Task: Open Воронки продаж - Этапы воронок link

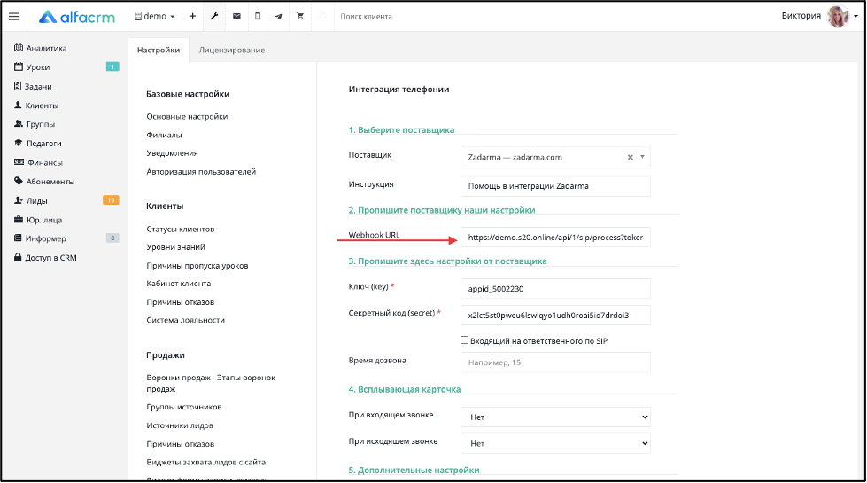Action: pyautogui.click(x=211, y=384)
